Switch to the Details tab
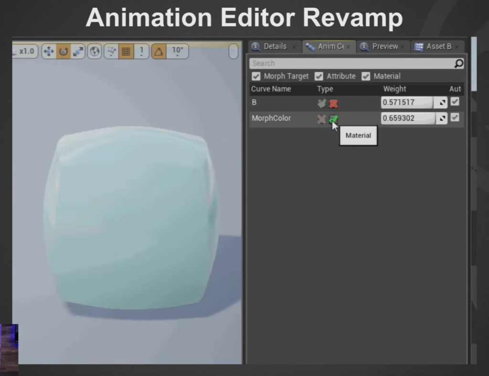 (x=275, y=46)
